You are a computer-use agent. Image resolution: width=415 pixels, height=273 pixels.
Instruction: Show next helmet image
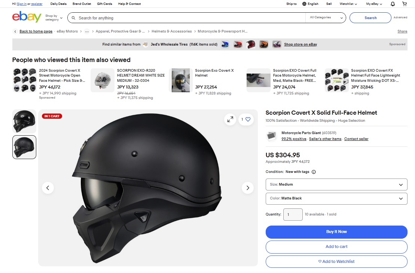[x=248, y=188]
